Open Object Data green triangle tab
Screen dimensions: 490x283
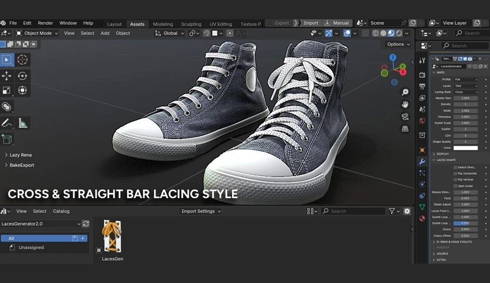422,206
